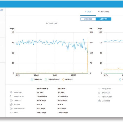The image size is (123, 123).
Task: Click the Noise Floor icon
Action: [99, 97]
